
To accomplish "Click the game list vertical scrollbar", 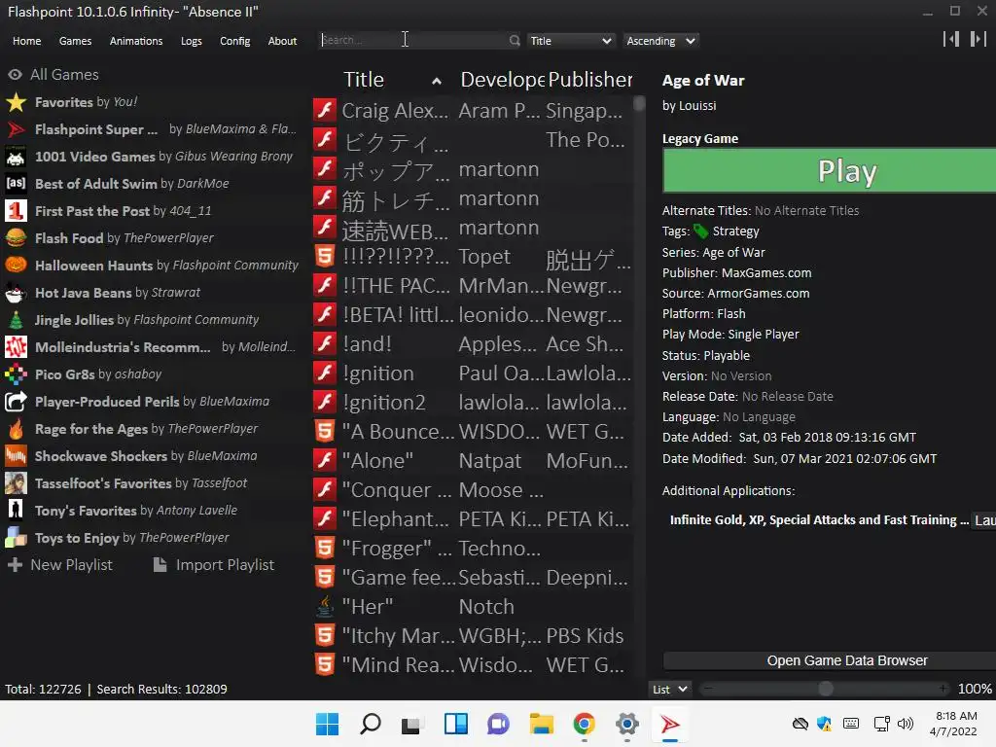I will [639, 103].
